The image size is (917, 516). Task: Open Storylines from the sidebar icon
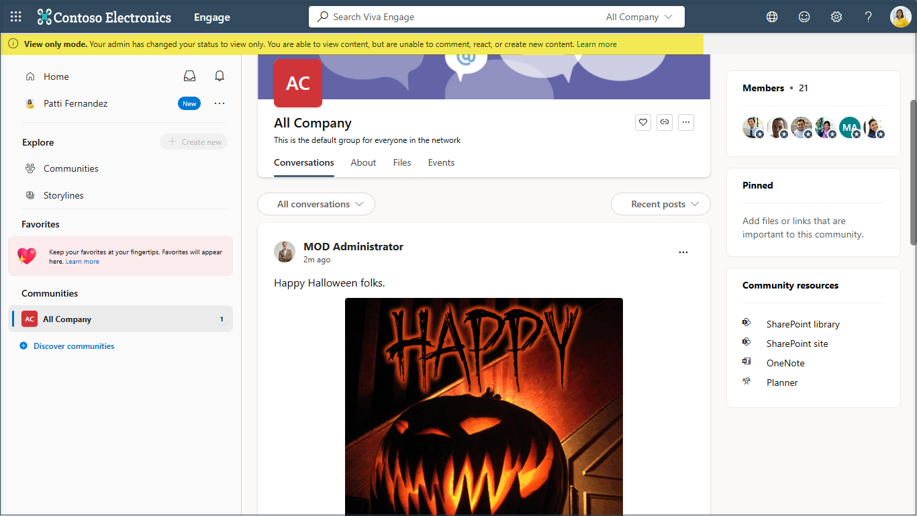(30, 195)
